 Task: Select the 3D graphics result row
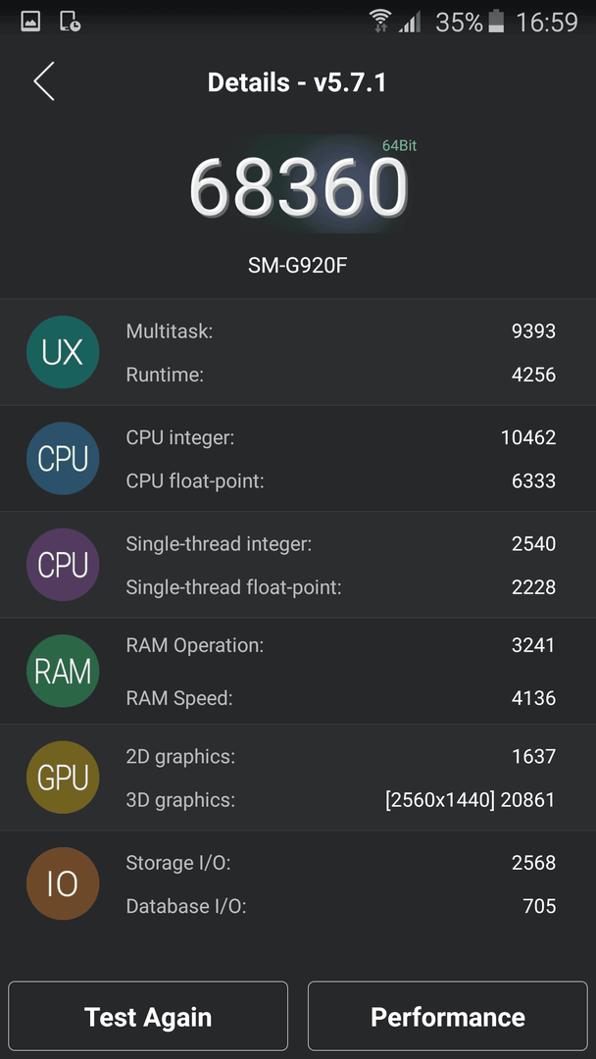coord(341,800)
